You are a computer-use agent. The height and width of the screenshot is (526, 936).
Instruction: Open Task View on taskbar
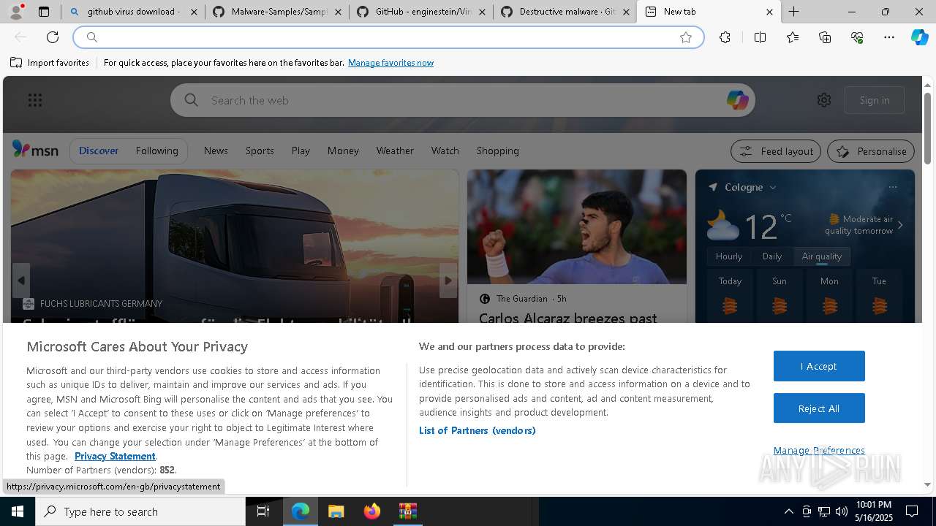pos(263,511)
